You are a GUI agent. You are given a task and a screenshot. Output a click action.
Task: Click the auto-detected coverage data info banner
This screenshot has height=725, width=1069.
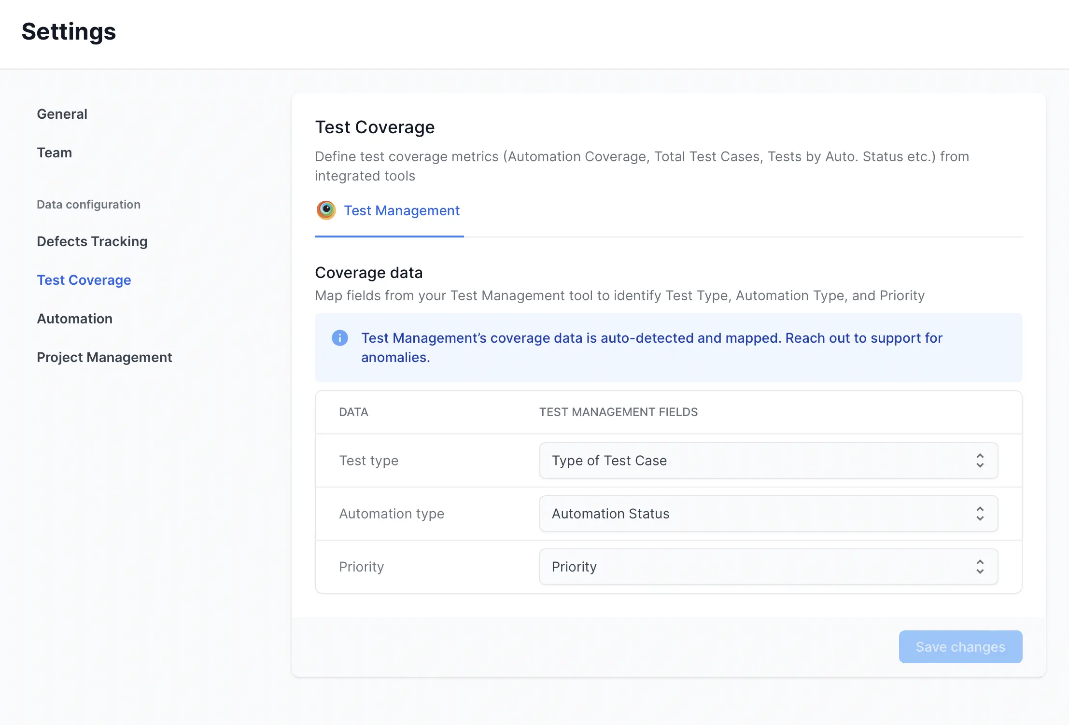[x=668, y=348]
